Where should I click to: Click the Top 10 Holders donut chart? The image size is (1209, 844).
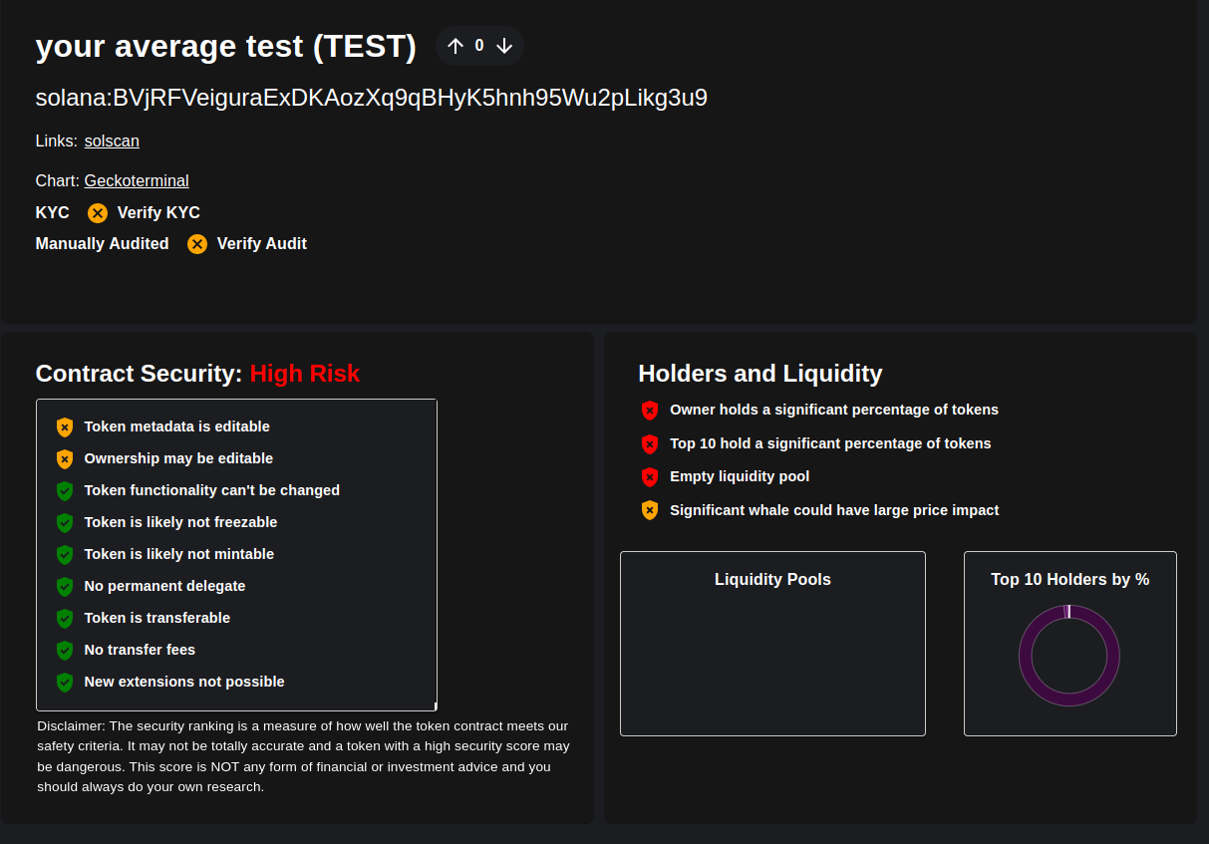[x=1069, y=656]
